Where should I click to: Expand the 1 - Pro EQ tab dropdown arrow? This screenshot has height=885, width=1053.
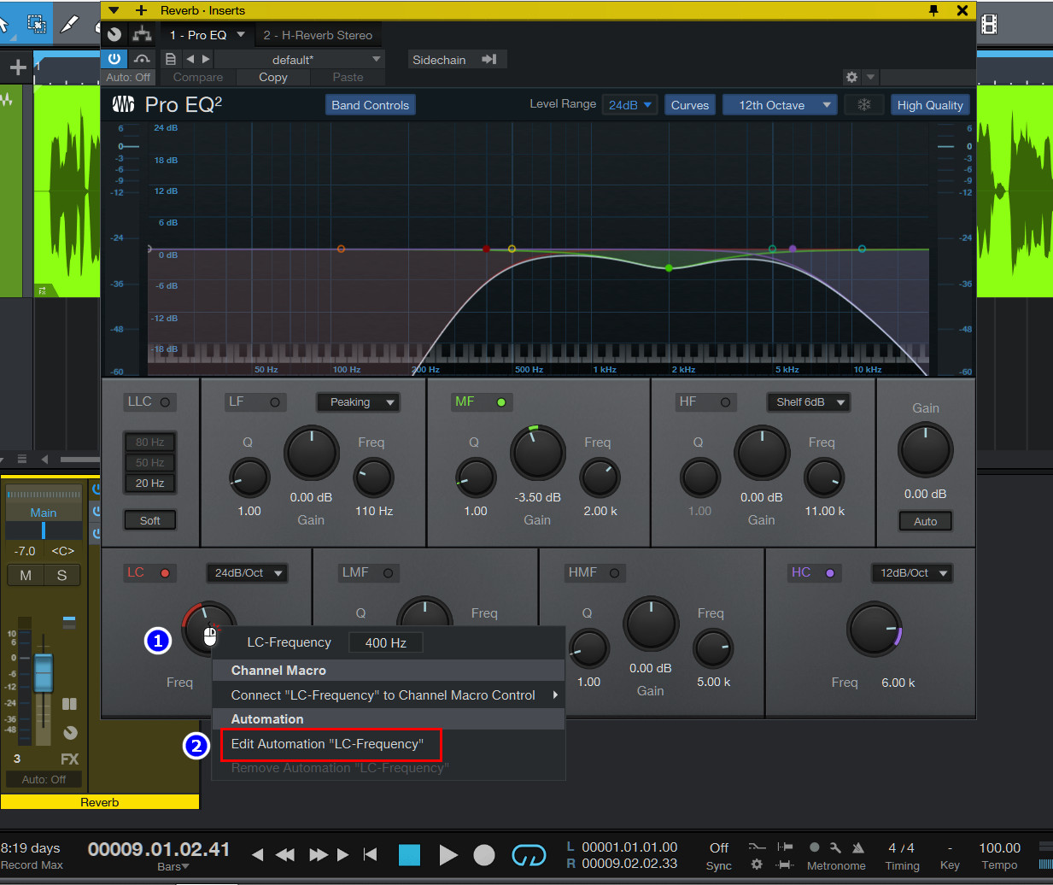(241, 35)
